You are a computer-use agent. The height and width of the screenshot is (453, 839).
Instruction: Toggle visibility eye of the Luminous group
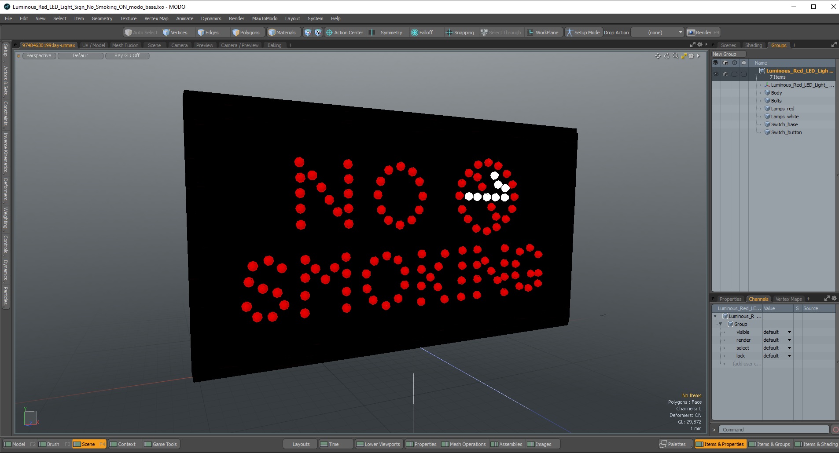pos(716,74)
